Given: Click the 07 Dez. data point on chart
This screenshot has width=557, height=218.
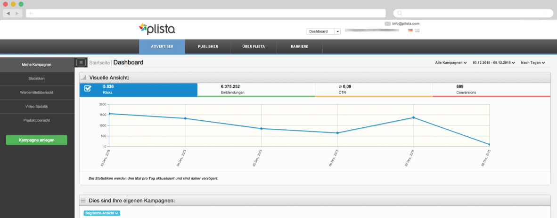Looking at the screenshot, I should [x=413, y=117].
